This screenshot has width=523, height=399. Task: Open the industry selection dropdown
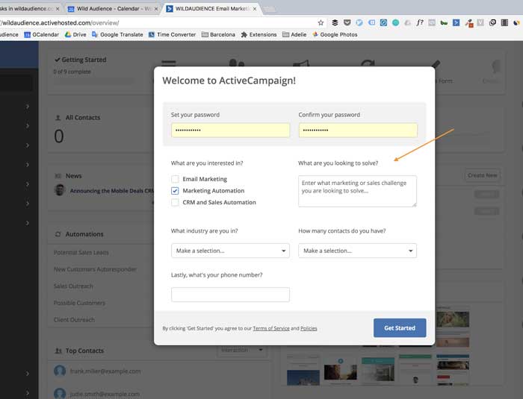230,251
